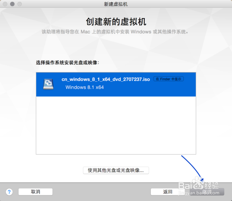The height and width of the screenshot is (201, 232).
Task: Click the zoom button in title bar
Action: click(19, 4)
